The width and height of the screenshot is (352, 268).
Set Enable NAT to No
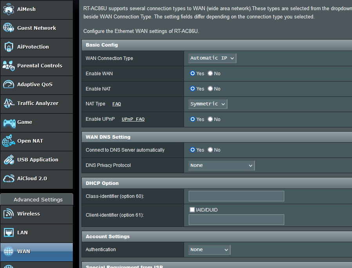click(x=210, y=89)
